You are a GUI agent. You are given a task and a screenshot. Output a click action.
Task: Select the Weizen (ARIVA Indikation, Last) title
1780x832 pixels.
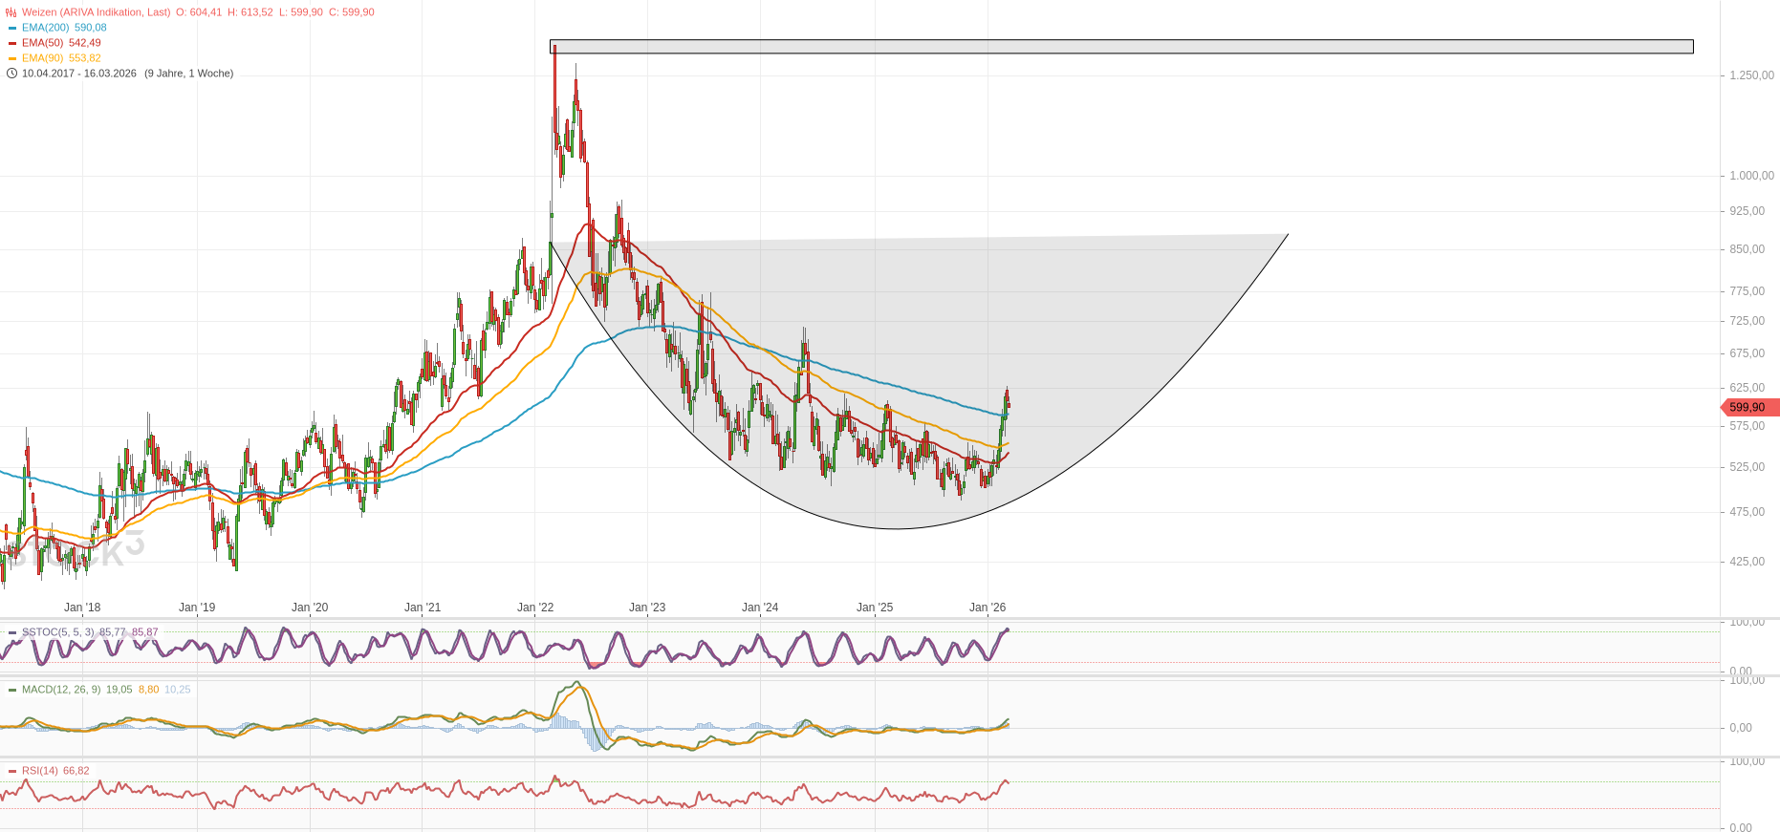pos(96,12)
